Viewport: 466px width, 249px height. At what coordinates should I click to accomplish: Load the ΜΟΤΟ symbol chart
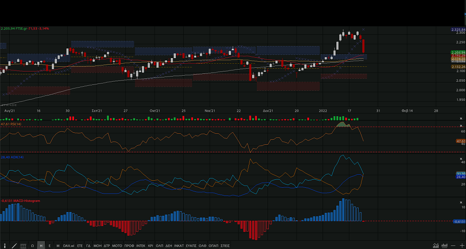[117, 246]
